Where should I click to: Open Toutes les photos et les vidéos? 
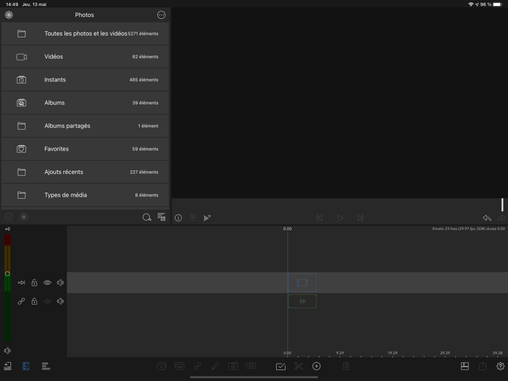click(85, 34)
